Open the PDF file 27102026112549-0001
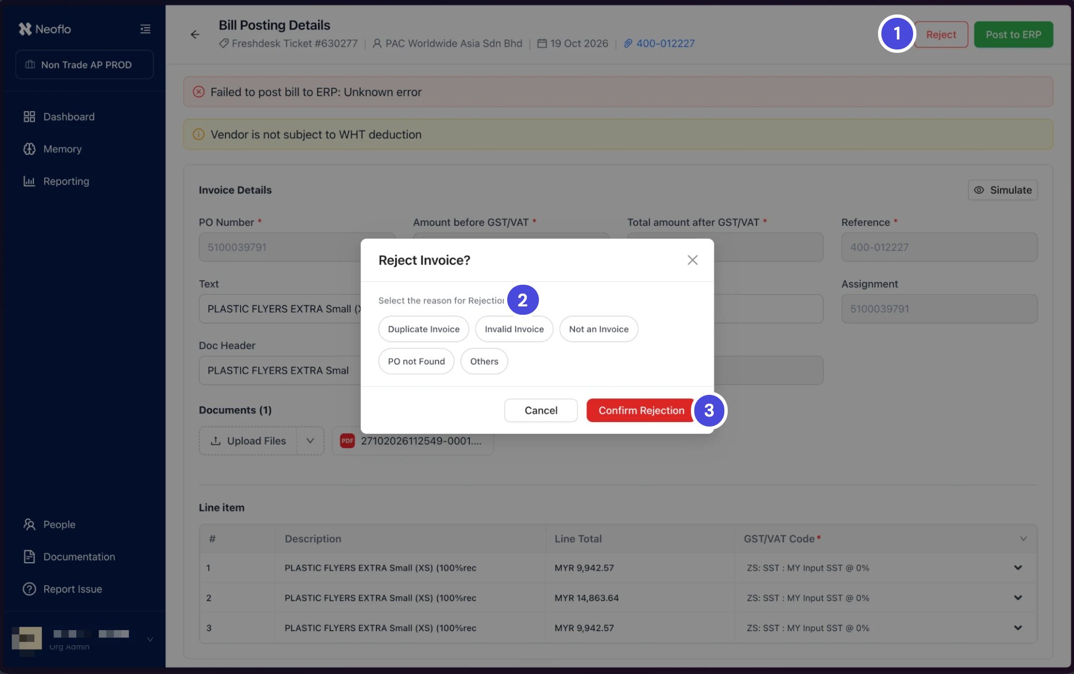1074x674 pixels. pyautogui.click(x=413, y=441)
